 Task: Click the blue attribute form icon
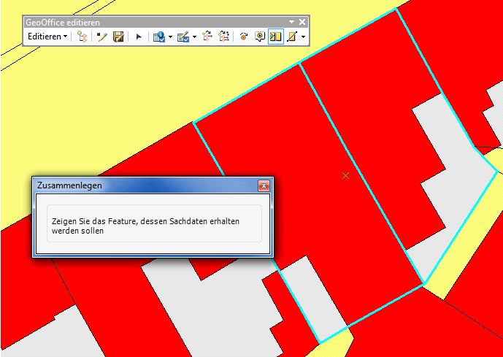pyautogui.click(x=159, y=36)
